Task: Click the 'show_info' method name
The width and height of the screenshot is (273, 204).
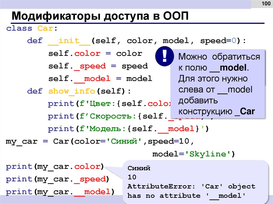Action: click(71, 91)
